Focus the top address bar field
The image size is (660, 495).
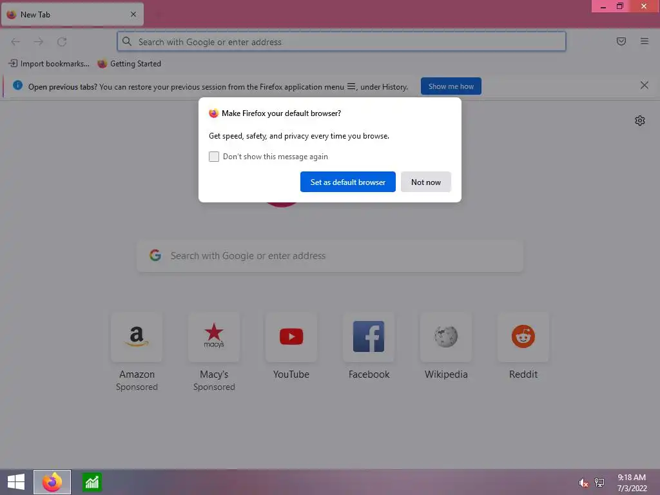[342, 42]
